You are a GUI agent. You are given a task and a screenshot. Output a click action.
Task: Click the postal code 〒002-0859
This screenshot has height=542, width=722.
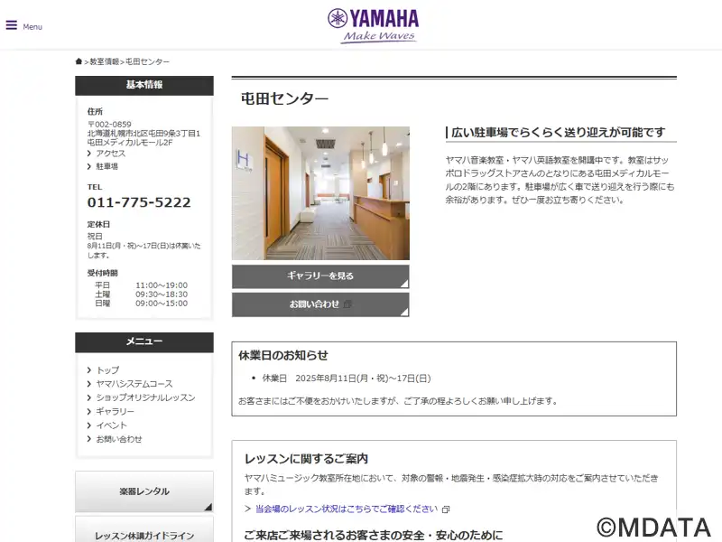tap(109, 125)
